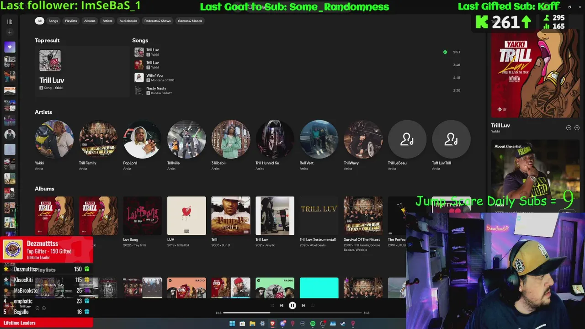Open Trill Family artist
Screen dimensions: 585x329
coord(98,139)
